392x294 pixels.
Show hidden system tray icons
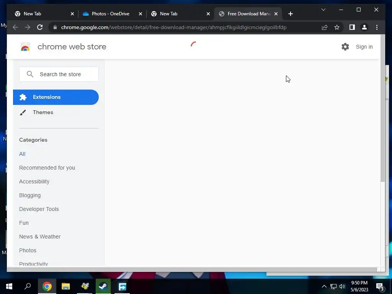324,286
